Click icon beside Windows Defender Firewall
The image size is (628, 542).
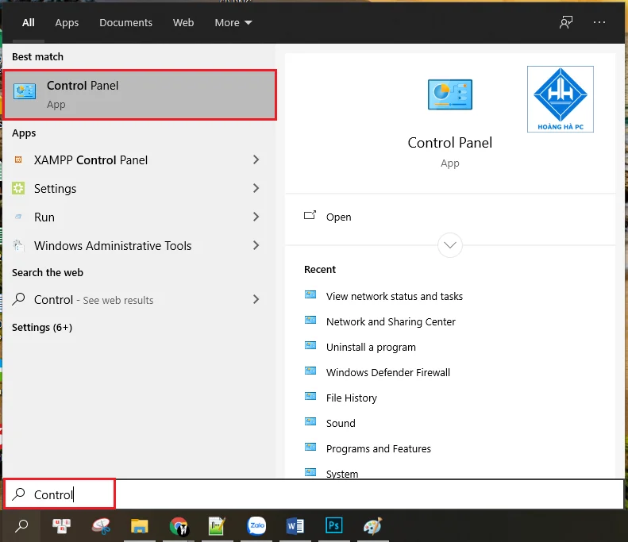(x=310, y=371)
